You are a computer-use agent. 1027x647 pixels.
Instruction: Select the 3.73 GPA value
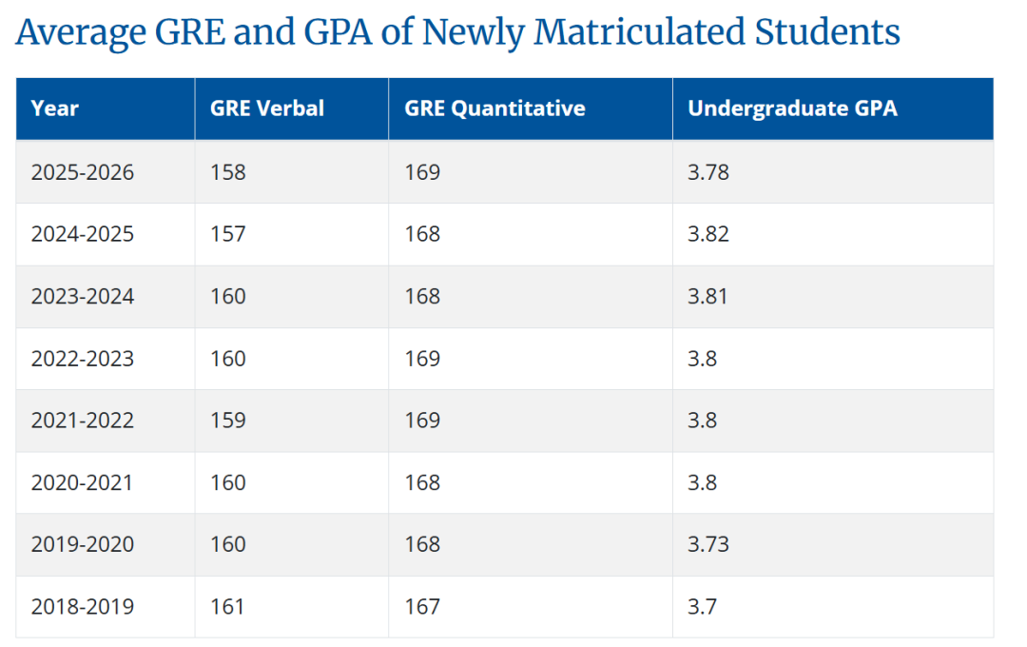pyautogui.click(x=708, y=544)
